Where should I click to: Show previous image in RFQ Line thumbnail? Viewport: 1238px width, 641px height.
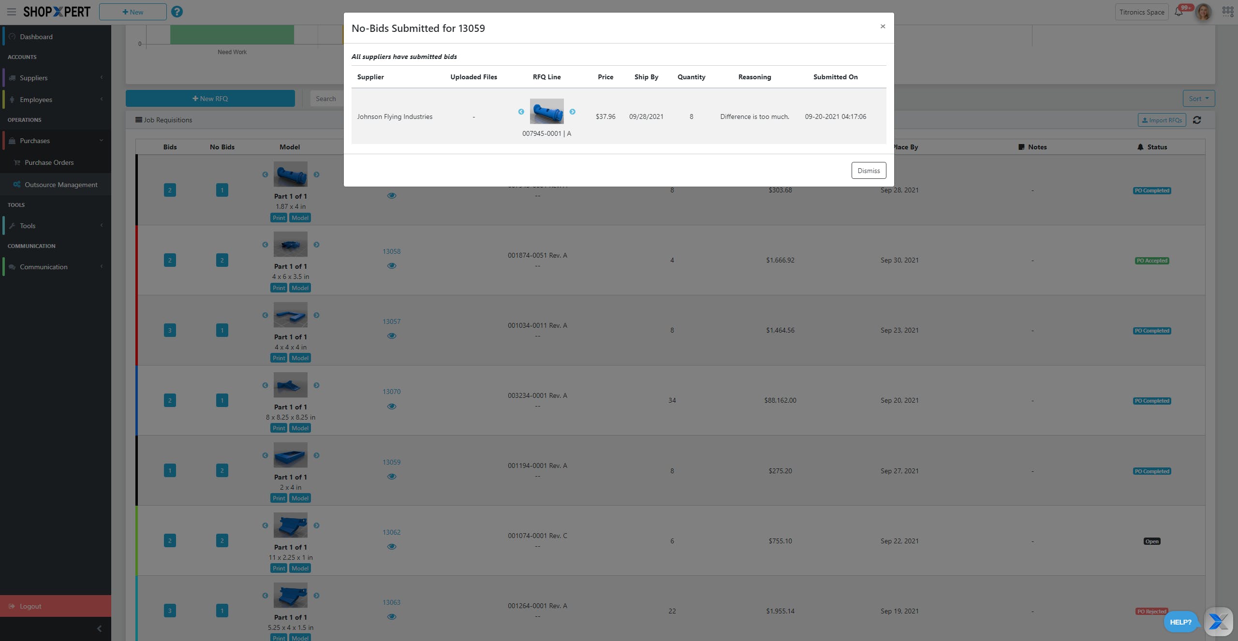tap(521, 112)
